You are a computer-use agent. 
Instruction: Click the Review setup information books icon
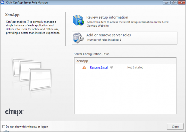pyautogui.click(x=78, y=20)
